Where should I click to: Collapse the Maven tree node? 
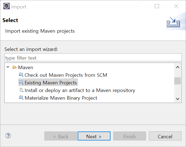pyautogui.click(x=8, y=67)
